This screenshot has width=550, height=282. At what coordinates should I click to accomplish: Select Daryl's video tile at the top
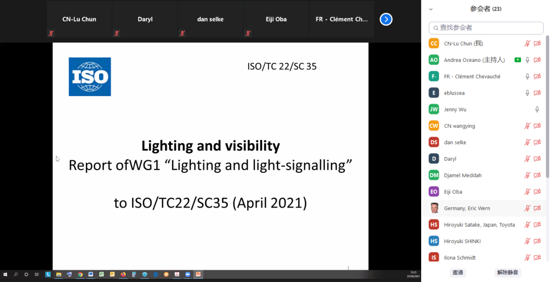(x=145, y=19)
